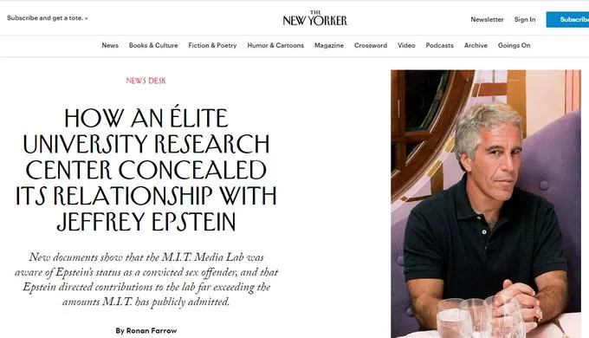Click the article's lead photo
589x338 pixels.
coord(486,204)
